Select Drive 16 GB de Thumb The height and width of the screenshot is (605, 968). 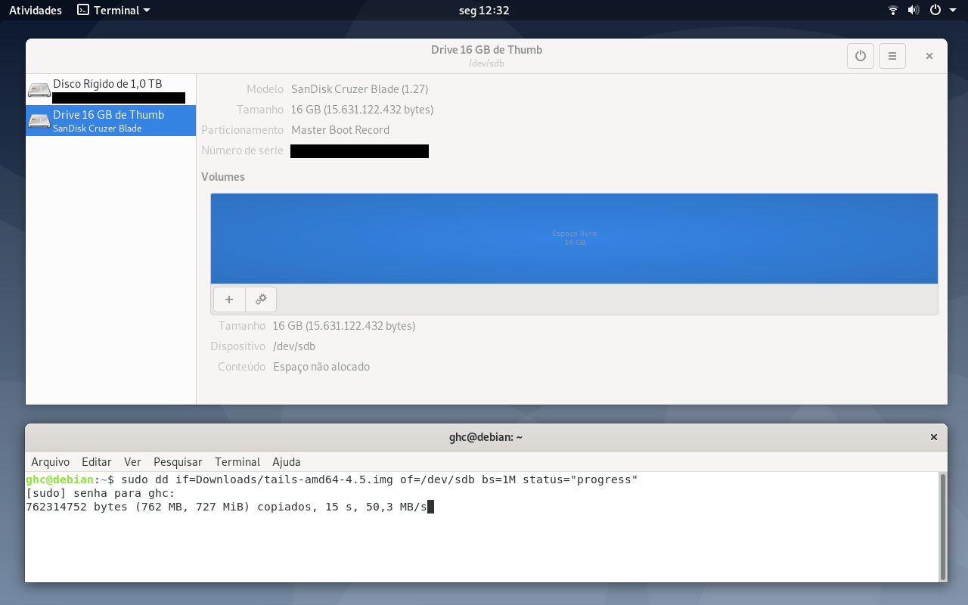[110, 121]
